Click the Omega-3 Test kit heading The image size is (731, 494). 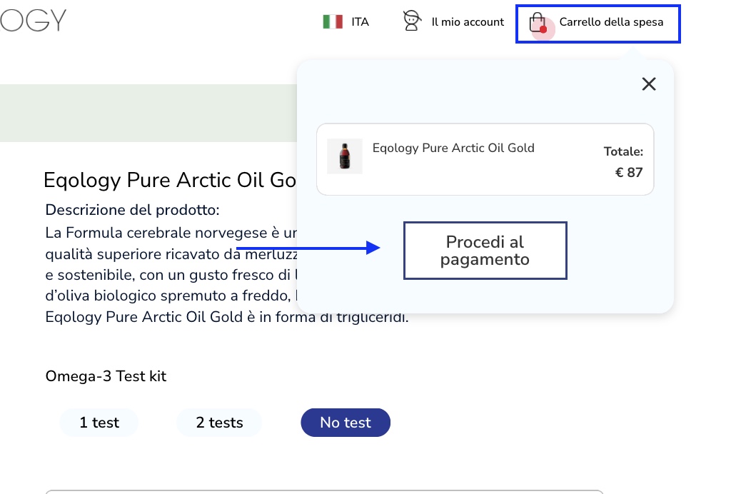tap(106, 376)
